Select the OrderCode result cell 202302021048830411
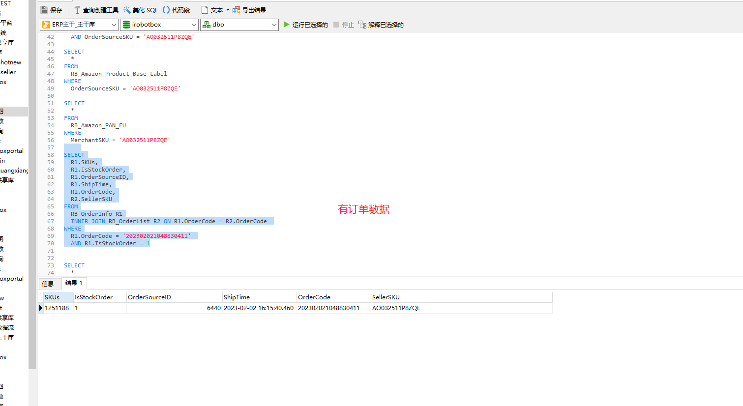Screen dimensions: 743x406 point(333,308)
